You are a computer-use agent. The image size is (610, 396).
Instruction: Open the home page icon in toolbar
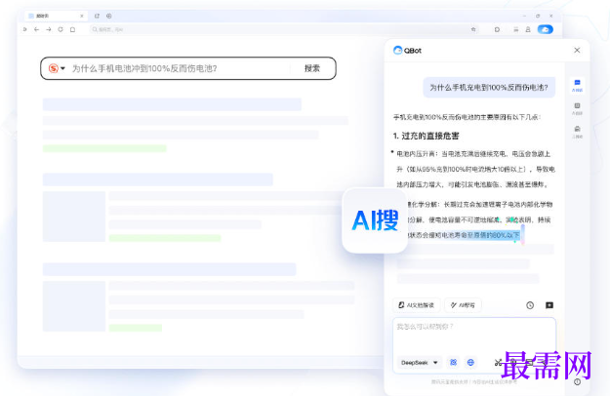coord(73,29)
